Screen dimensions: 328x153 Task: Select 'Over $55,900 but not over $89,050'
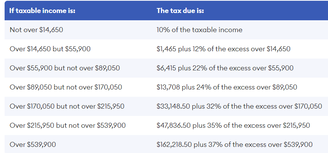tap(64, 68)
